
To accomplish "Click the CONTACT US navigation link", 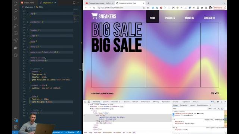I will (x=209, y=18).
